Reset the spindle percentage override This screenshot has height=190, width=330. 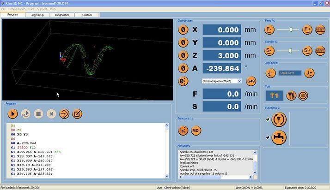pyautogui.click(x=320, y=51)
